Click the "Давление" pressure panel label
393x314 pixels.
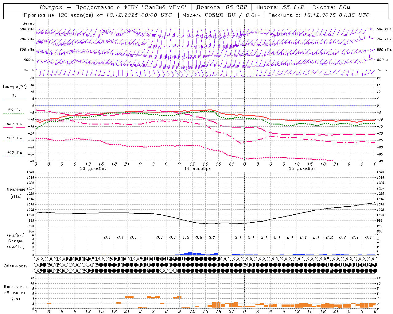[16, 190]
